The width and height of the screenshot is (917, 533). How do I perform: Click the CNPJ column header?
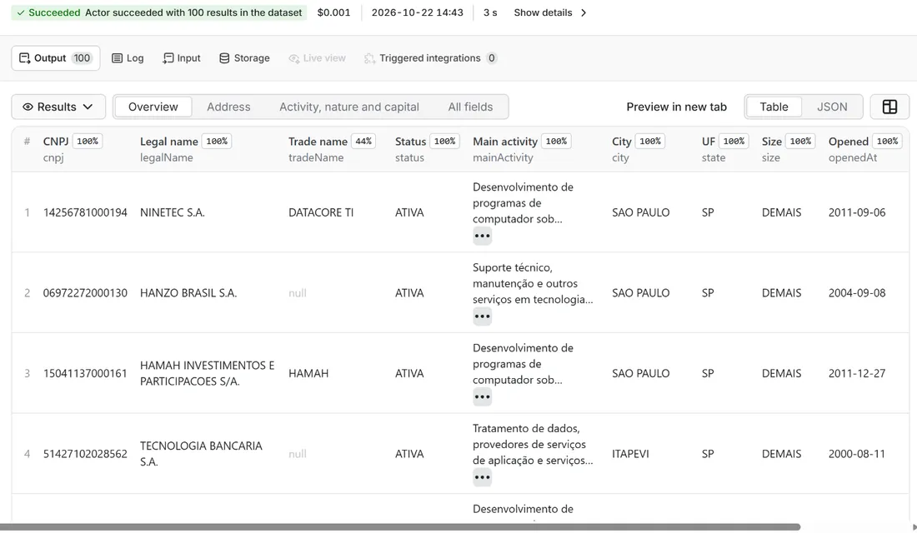tap(56, 142)
